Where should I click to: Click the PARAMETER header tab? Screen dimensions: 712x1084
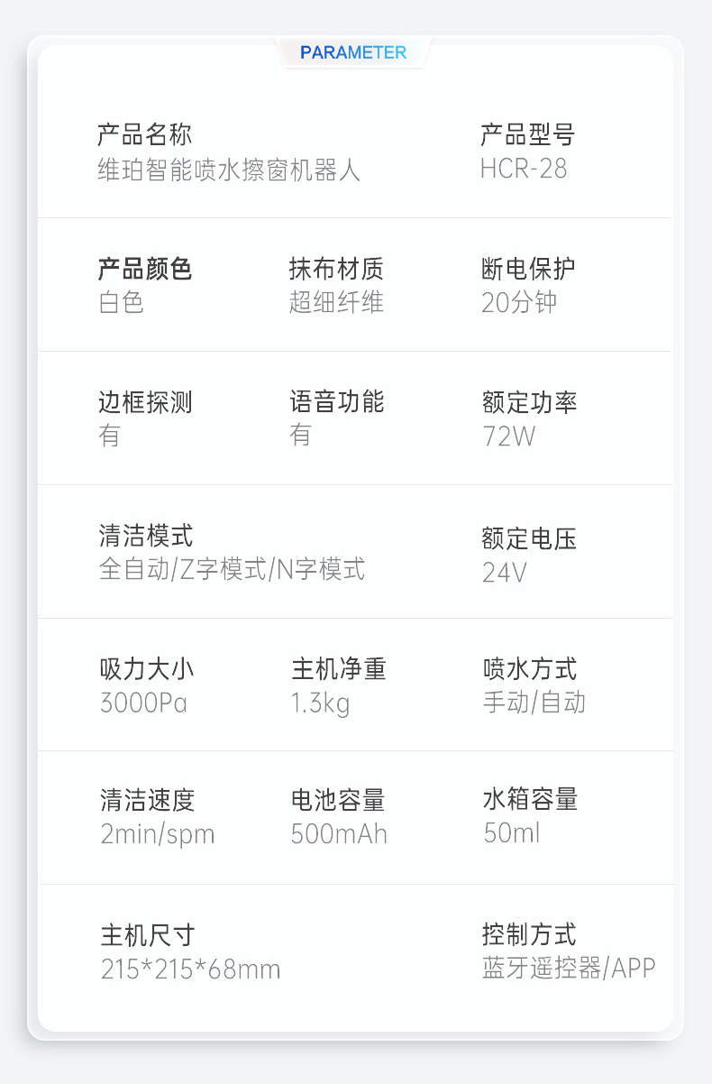point(353,52)
